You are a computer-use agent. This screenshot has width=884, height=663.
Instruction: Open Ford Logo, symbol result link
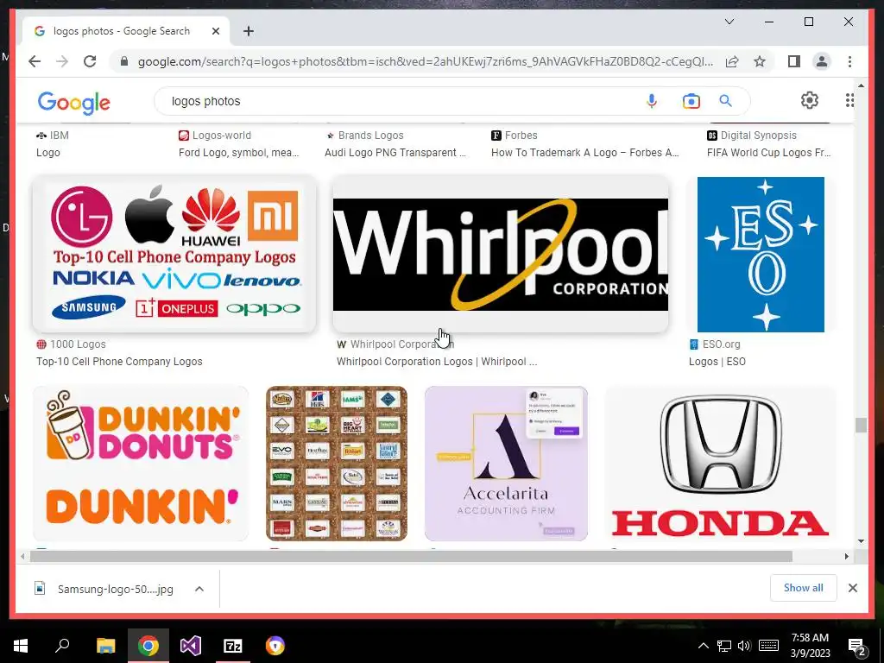[x=238, y=152]
